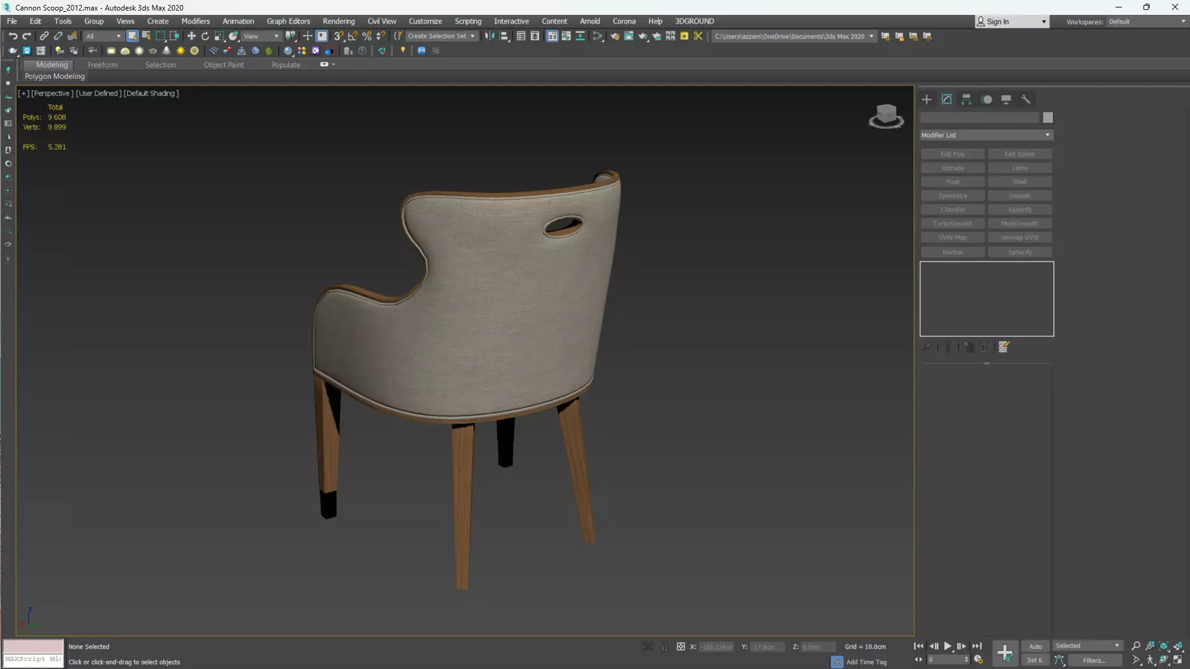The width and height of the screenshot is (1190, 669).
Task: Click the Configure Modifier Sets icon
Action: tap(1004, 347)
